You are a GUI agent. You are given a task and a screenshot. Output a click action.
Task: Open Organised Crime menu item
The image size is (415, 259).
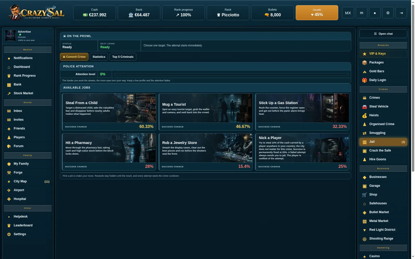coord(383,124)
